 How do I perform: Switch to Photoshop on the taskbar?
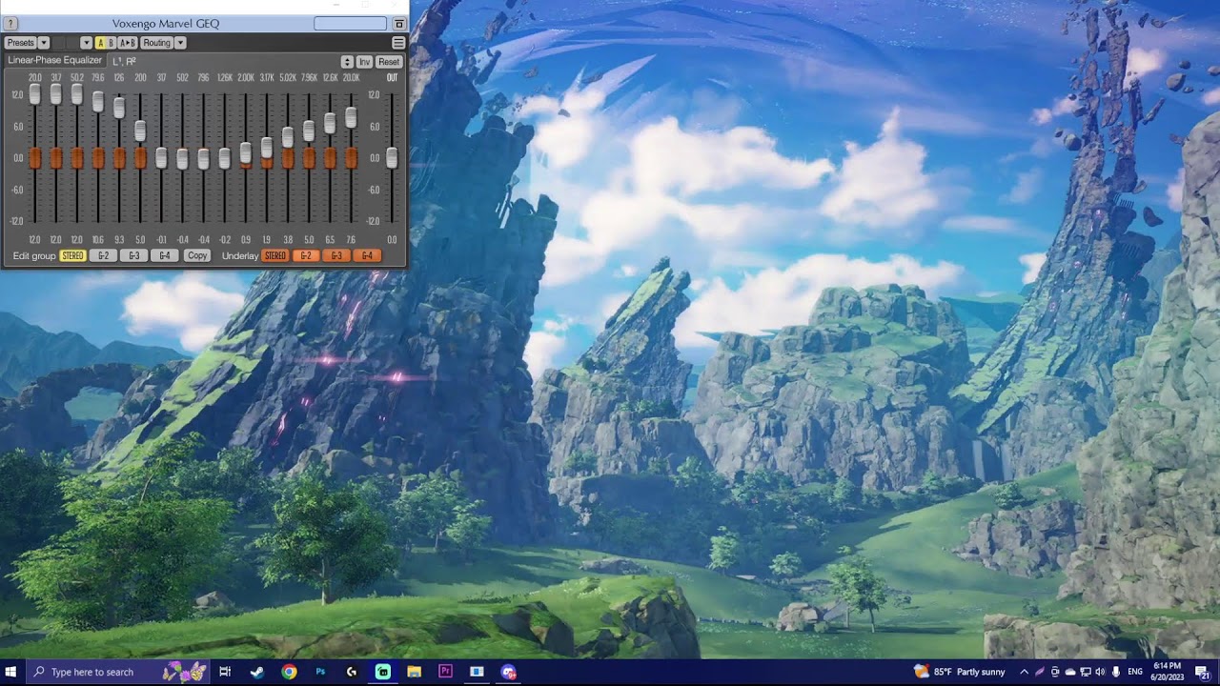coord(320,672)
